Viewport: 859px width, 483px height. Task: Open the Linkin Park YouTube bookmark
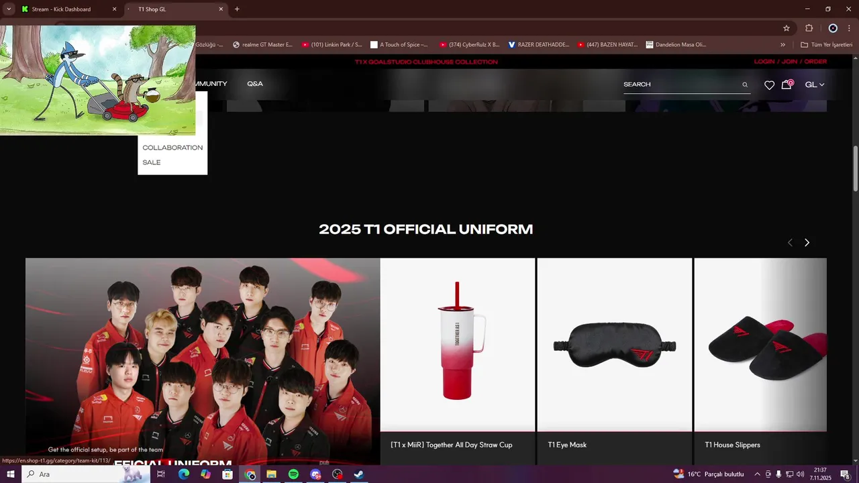click(332, 45)
